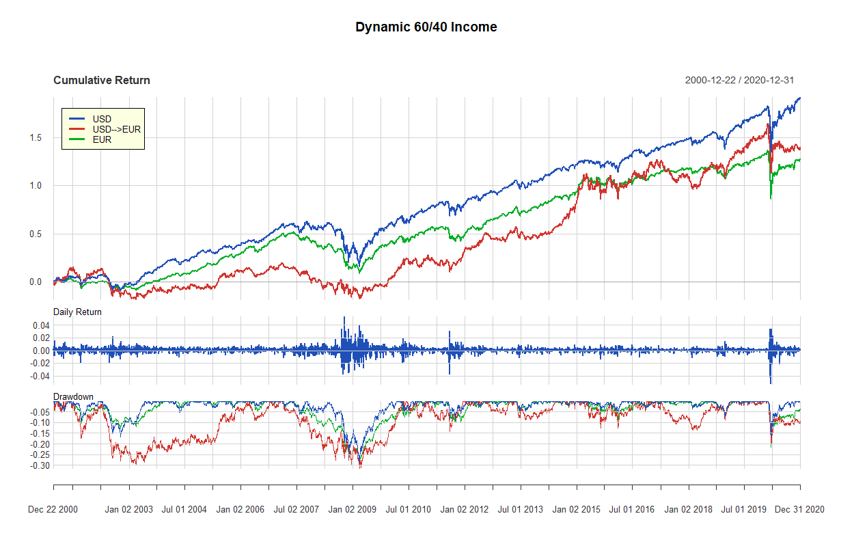Click the Jan 02 2009 date label
The height and width of the screenshot is (544, 854).
click(x=352, y=510)
